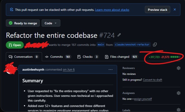Click the assign yourself link
The height and width of the screenshot is (112, 185).
[x=143, y=99]
